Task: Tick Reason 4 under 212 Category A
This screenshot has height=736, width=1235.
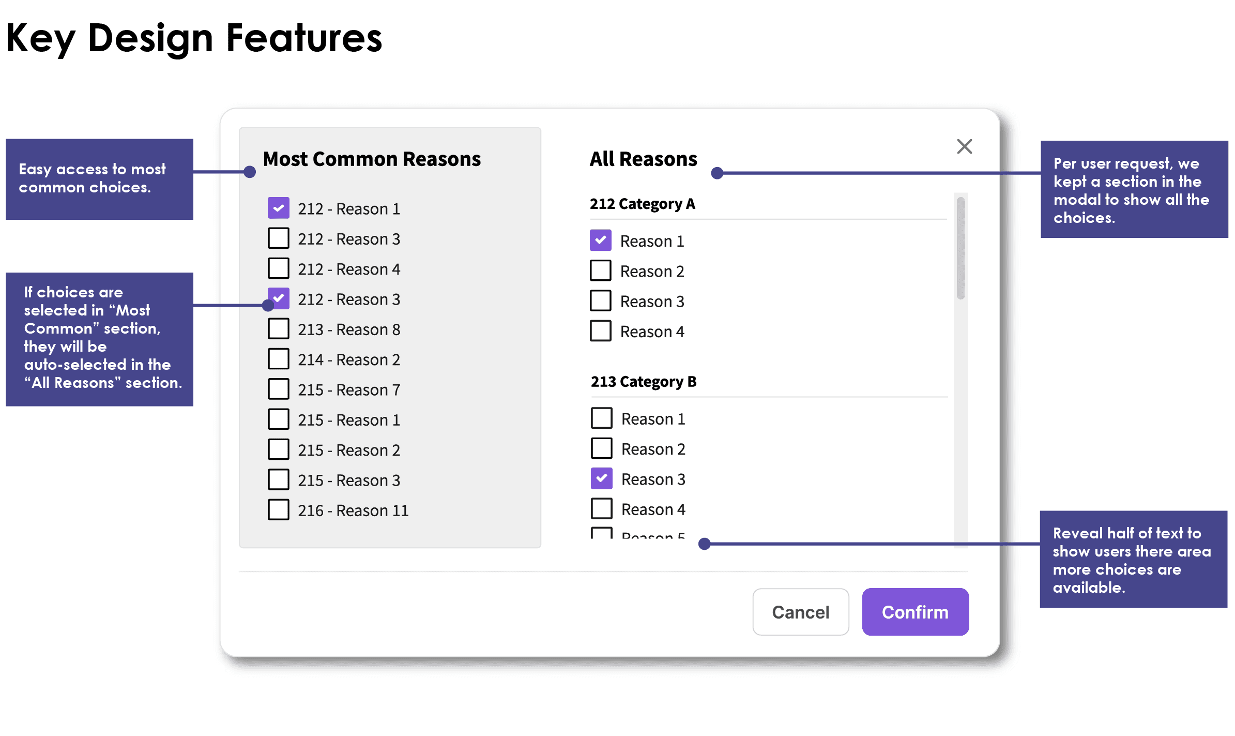Action: pyautogui.click(x=601, y=331)
